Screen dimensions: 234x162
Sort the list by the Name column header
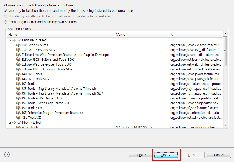(61, 35)
